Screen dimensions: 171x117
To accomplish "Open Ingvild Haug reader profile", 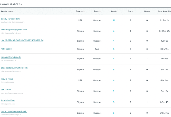I will click(x=7, y=79).
